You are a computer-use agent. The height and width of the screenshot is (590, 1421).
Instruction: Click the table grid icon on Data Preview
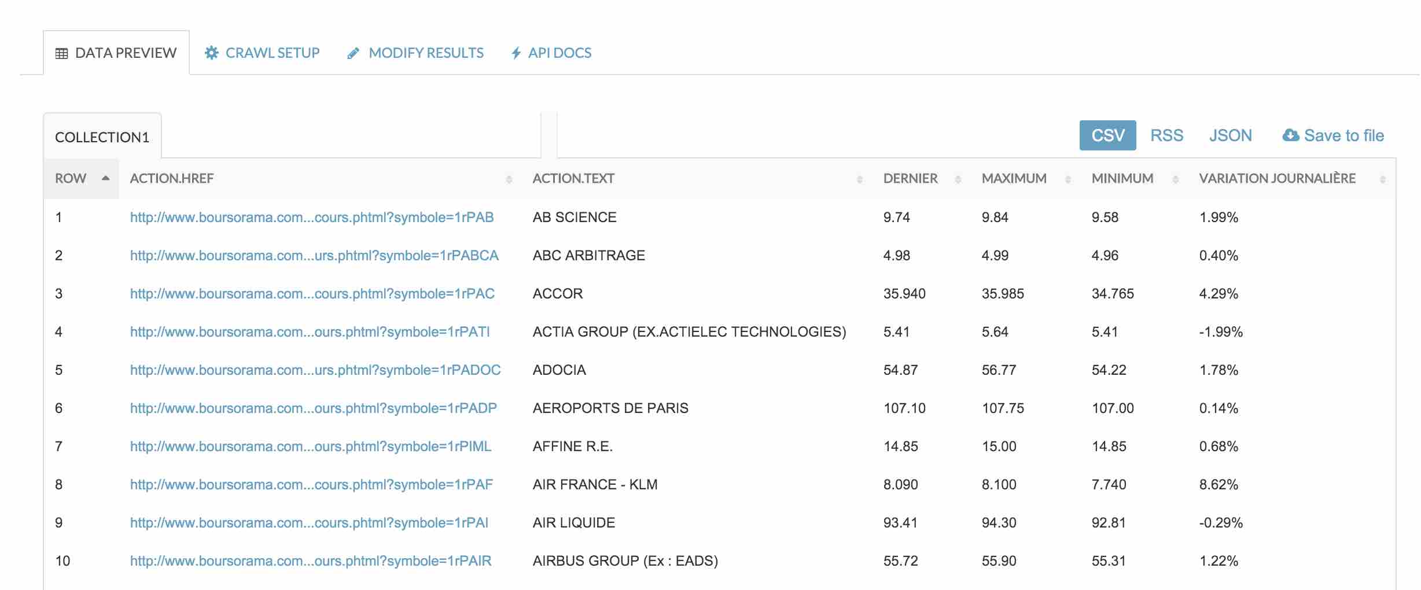coord(61,53)
